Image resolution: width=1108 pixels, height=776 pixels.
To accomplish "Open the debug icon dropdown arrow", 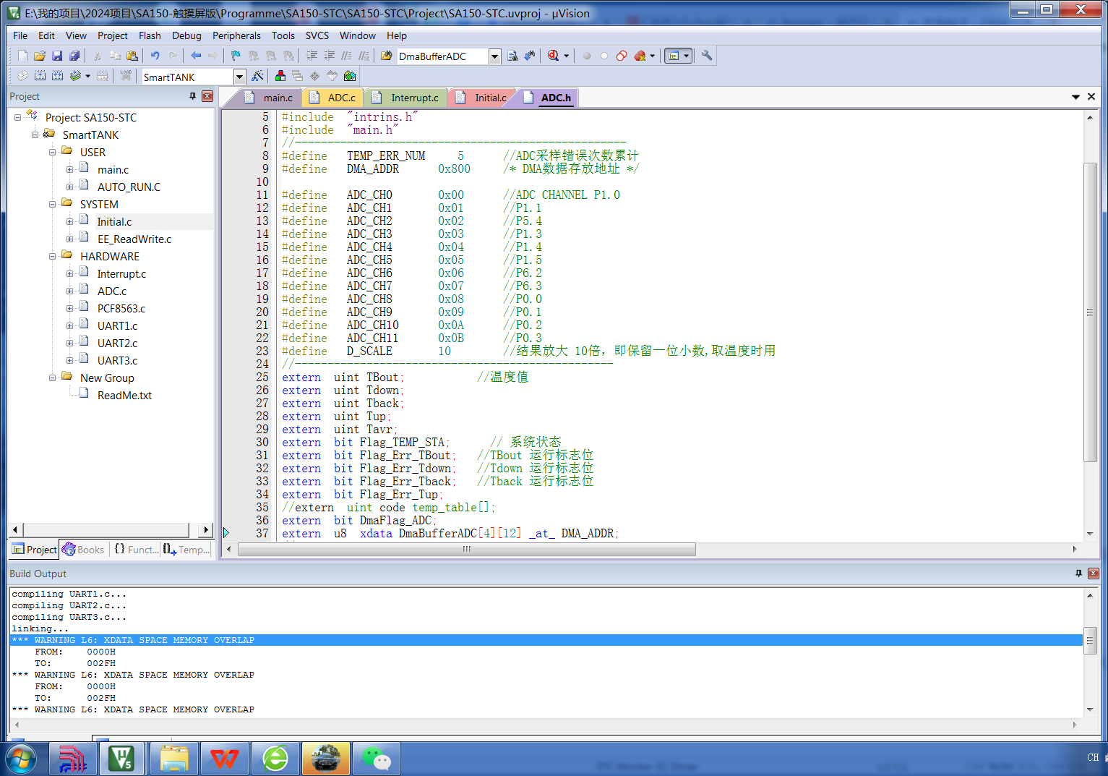I will point(566,56).
